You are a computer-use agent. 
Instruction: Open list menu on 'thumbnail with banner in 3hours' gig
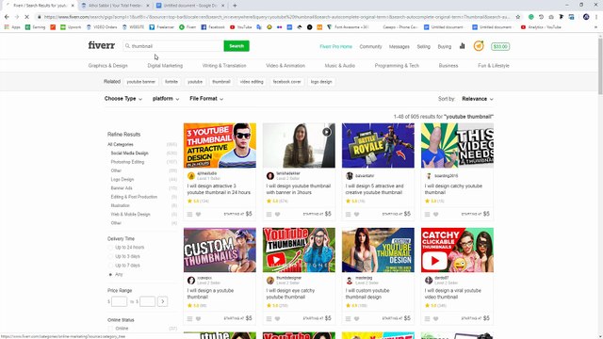pos(269,214)
